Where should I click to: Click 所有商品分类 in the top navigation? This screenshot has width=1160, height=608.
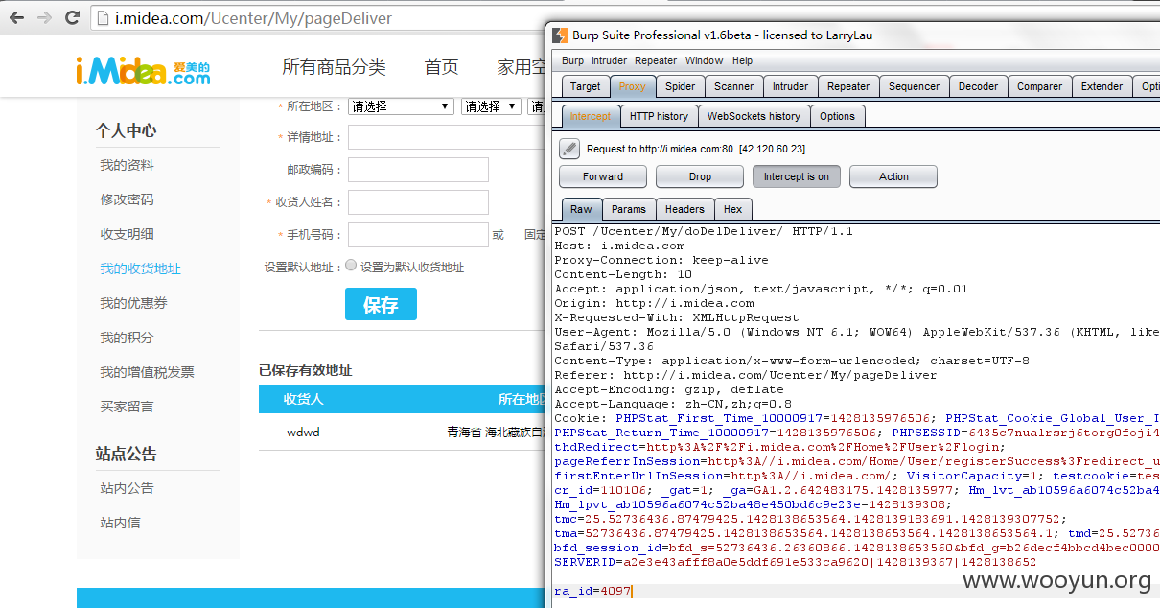tap(334, 67)
